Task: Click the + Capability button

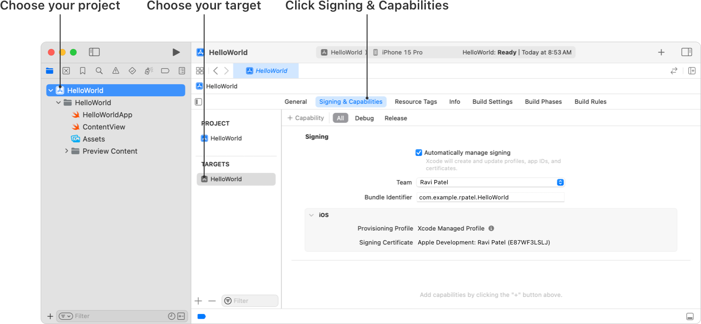Action: [306, 118]
